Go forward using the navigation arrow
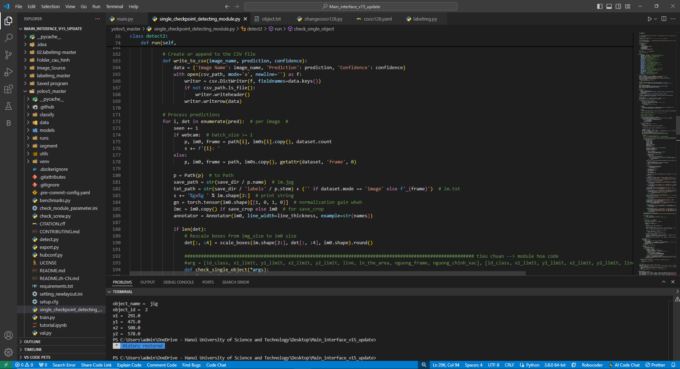The image size is (680, 369). coord(237,6)
